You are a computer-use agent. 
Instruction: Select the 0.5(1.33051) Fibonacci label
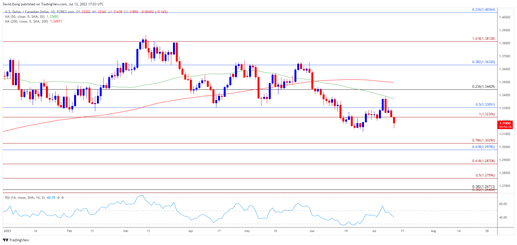[485, 105]
